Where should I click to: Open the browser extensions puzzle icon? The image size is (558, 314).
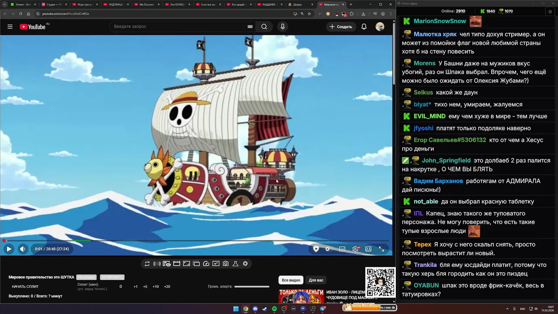(x=352, y=14)
